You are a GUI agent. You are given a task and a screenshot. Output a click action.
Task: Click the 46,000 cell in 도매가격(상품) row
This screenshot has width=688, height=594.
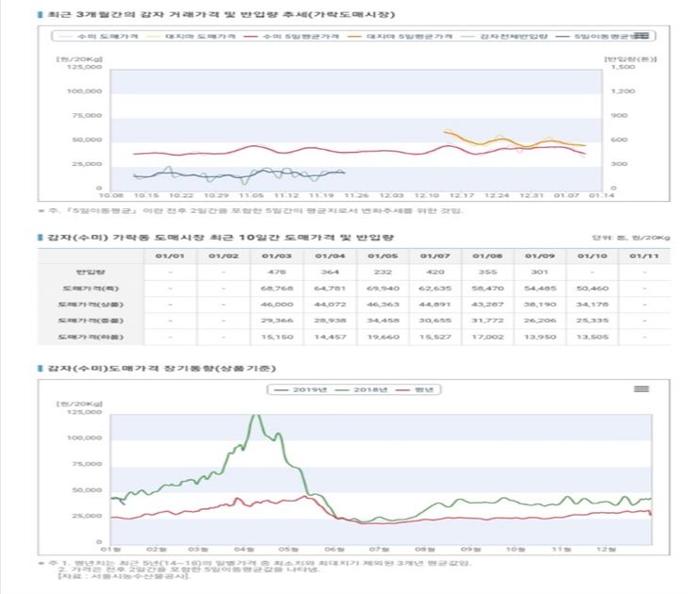pyautogui.click(x=276, y=303)
